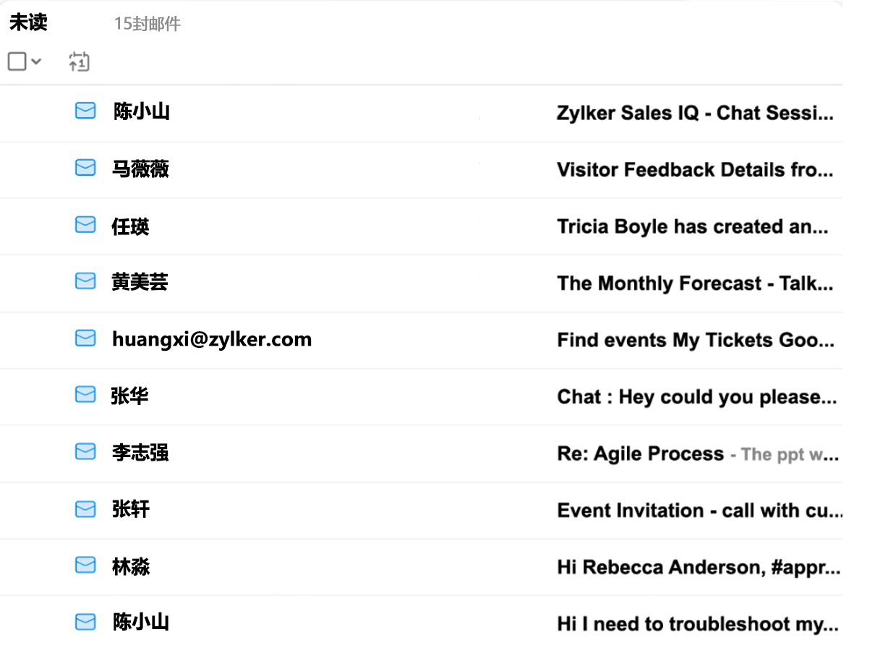The image size is (875, 653).
Task: Click the envelope icon beside 马薇薇
Action: [85, 168]
